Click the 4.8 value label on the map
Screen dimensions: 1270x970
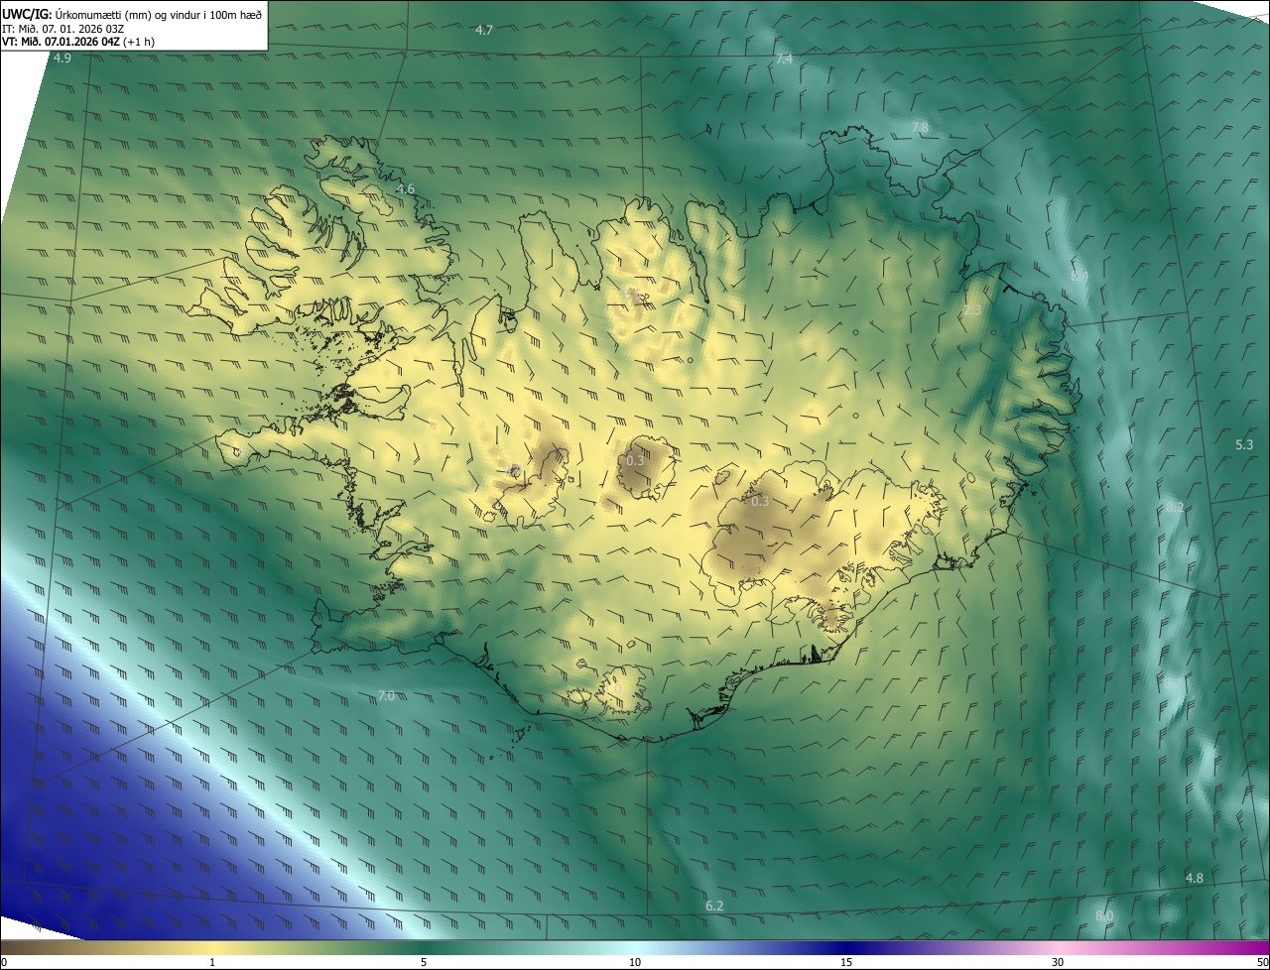(1195, 879)
